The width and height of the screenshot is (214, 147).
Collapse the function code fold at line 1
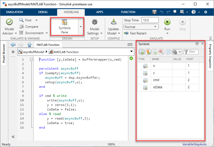pos(31,59)
